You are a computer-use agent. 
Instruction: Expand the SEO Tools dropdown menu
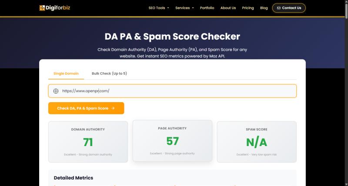159,8
